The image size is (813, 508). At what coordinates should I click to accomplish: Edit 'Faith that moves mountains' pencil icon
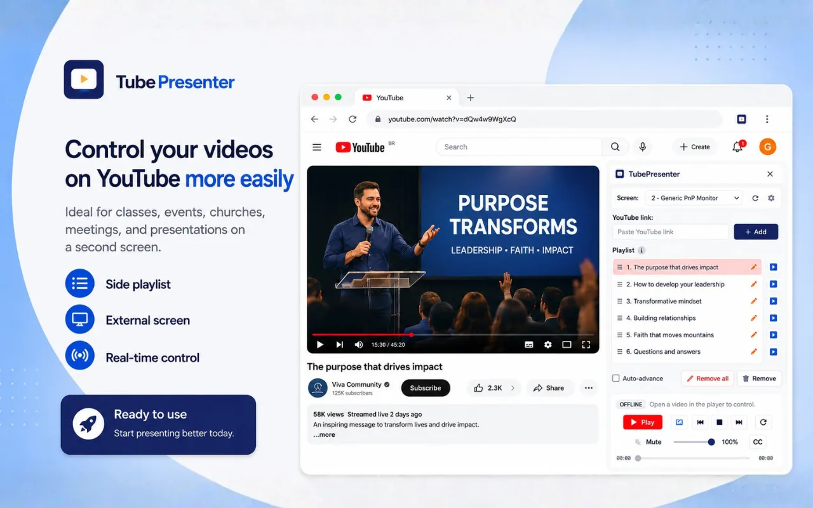click(x=754, y=335)
